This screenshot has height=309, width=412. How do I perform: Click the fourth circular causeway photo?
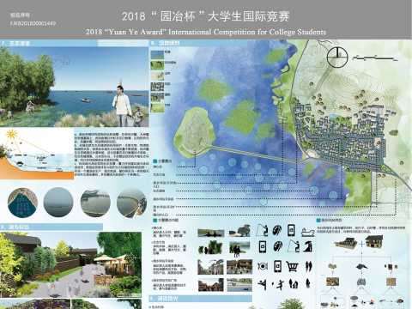[x=131, y=203]
